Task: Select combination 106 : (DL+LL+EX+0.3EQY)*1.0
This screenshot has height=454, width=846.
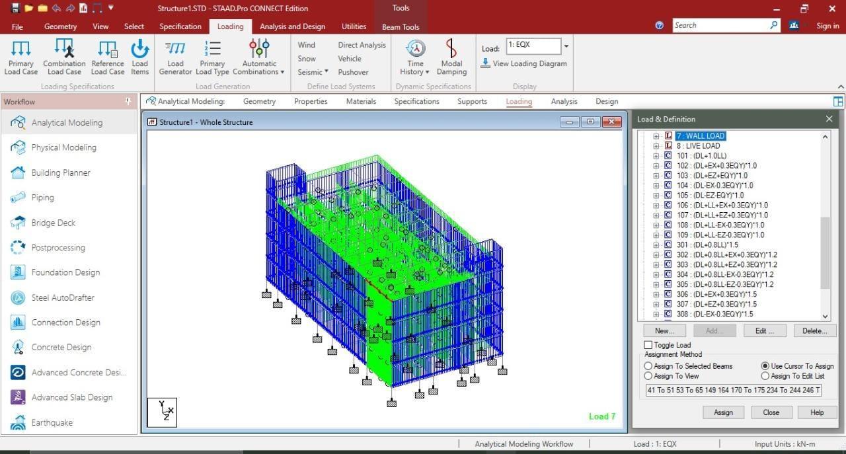Action: point(722,206)
